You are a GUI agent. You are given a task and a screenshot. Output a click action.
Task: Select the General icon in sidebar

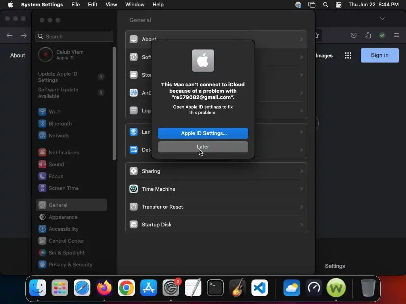[x=42, y=205]
